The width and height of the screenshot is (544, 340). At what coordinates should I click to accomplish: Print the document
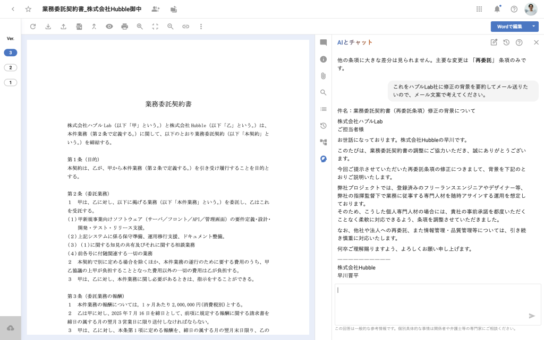pyautogui.click(x=124, y=27)
